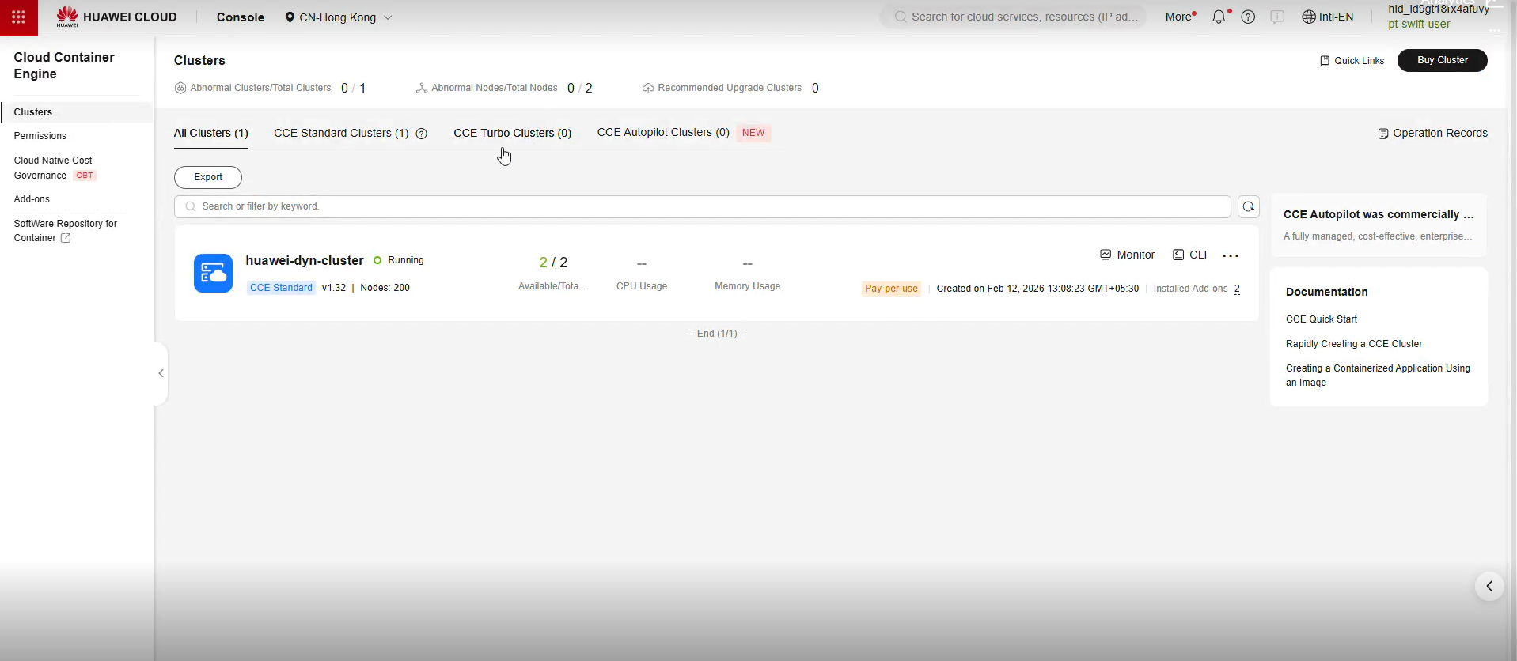Switch to CCE Standard Clusters tab
The image size is (1517, 661).
point(341,133)
